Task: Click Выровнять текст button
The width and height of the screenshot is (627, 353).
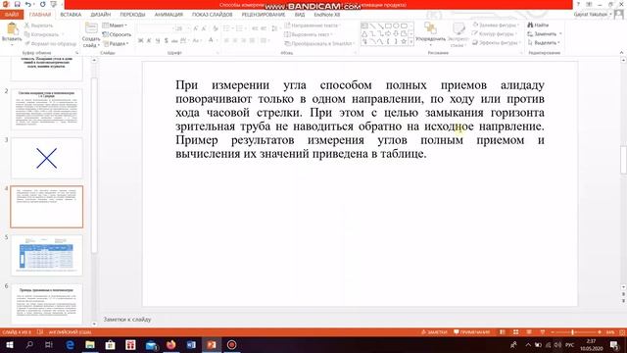Action: (x=309, y=34)
